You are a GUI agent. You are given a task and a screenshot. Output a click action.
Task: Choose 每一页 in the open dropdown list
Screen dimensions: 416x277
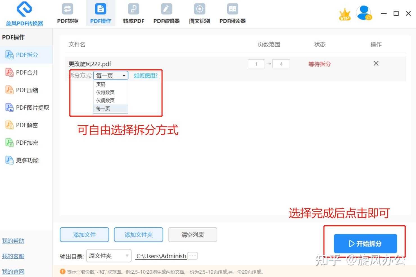pyautogui.click(x=110, y=109)
